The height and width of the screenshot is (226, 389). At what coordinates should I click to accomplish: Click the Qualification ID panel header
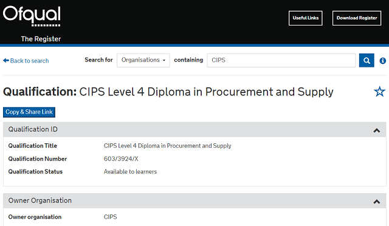[x=194, y=129]
